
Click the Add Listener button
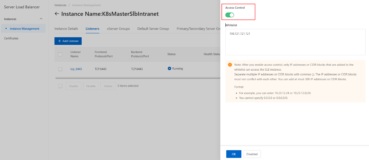point(68,41)
